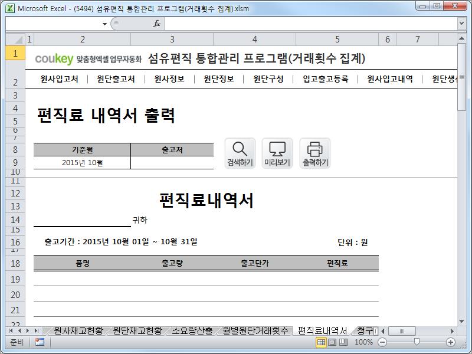Click the formula bar input area

pyautogui.click(x=311, y=24)
